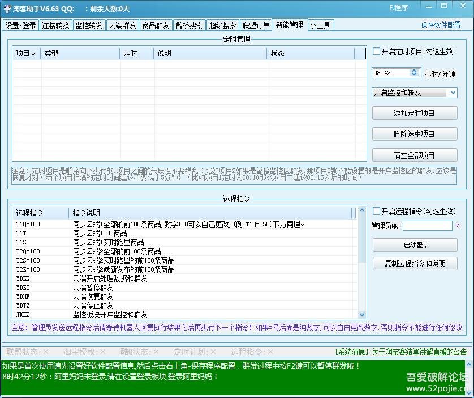
Task: Maximize the 淘客助手 window
Action: click(444, 7)
